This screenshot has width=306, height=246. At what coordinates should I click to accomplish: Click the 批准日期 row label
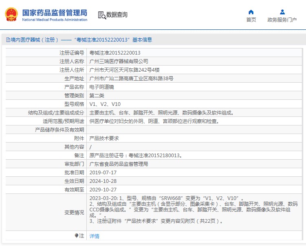74,173
